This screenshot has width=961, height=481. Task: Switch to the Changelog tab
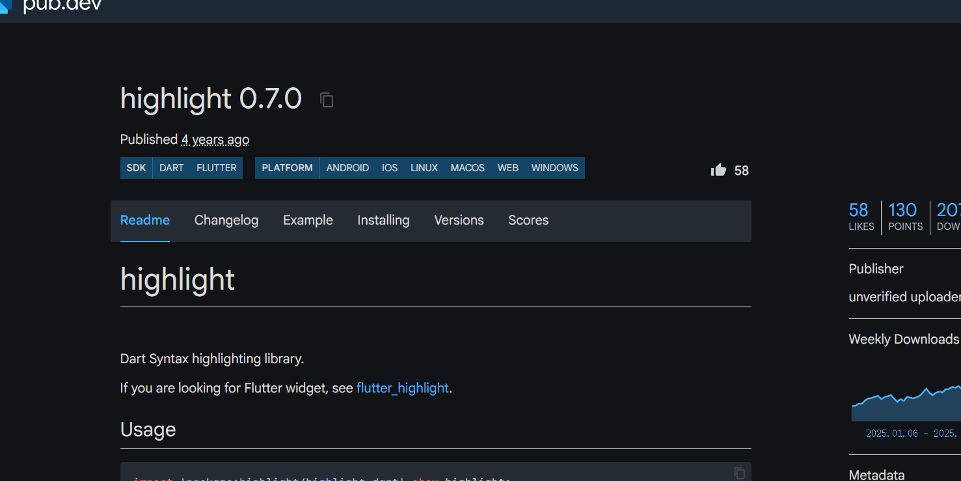226,221
